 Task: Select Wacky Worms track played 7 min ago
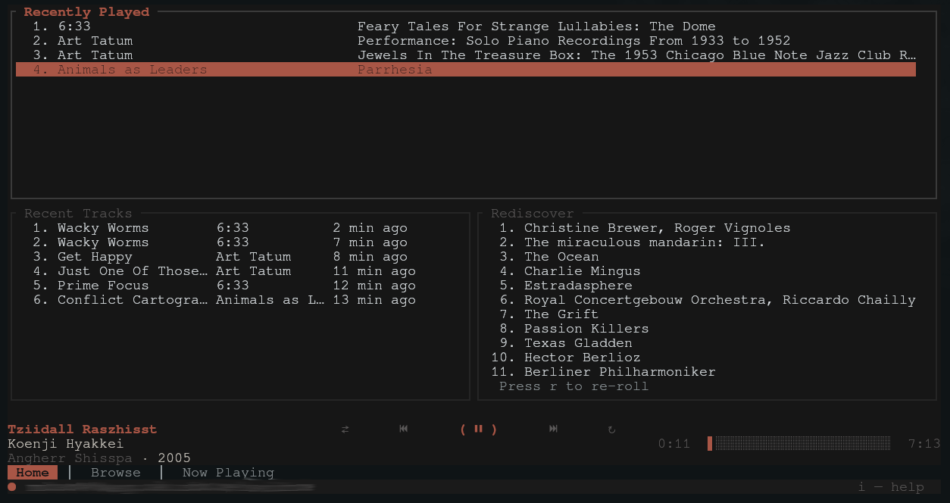pyautogui.click(x=240, y=242)
